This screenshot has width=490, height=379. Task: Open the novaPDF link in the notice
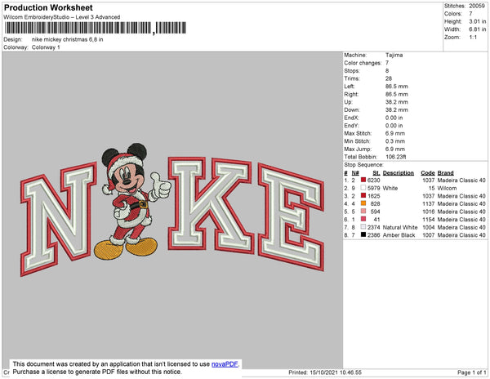(x=225, y=364)
